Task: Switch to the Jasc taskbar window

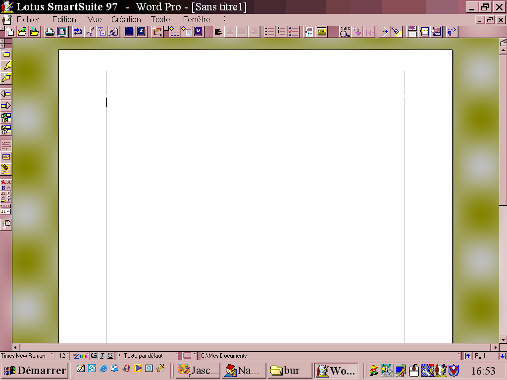Action: pyautogui.click(x=198, y=370)
